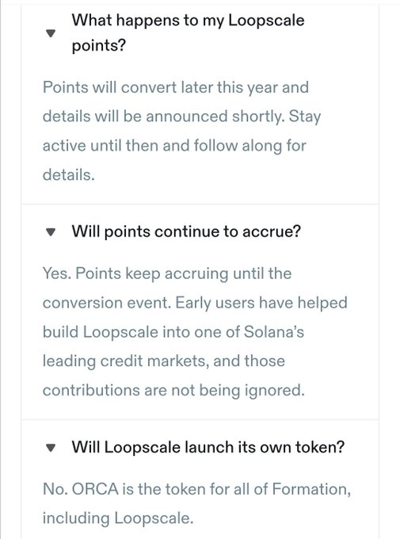Click the line "Points will convert later this year and"

click(176, 87)
